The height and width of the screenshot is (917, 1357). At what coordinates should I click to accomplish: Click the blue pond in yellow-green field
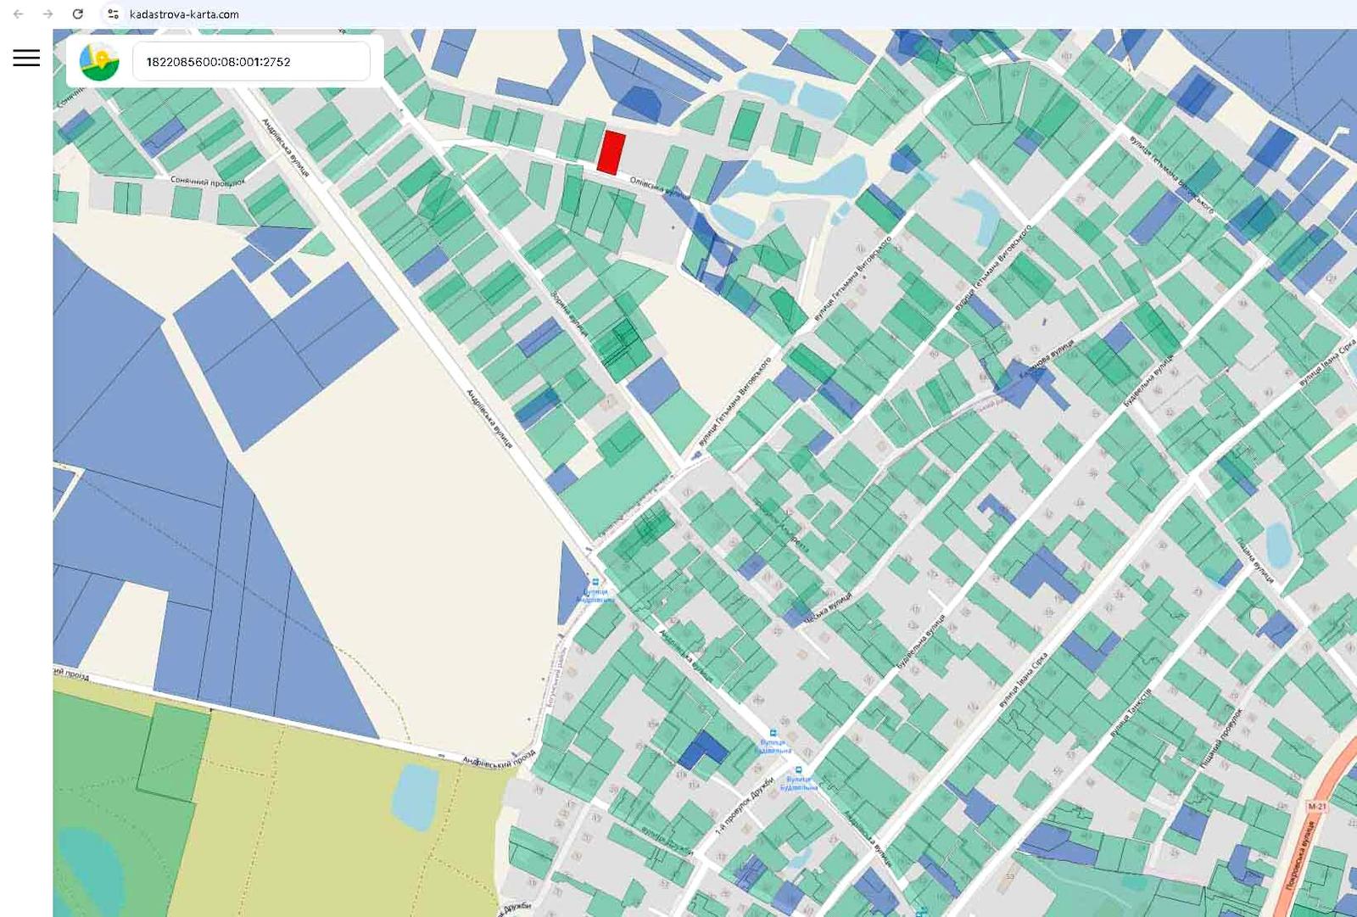414,796
